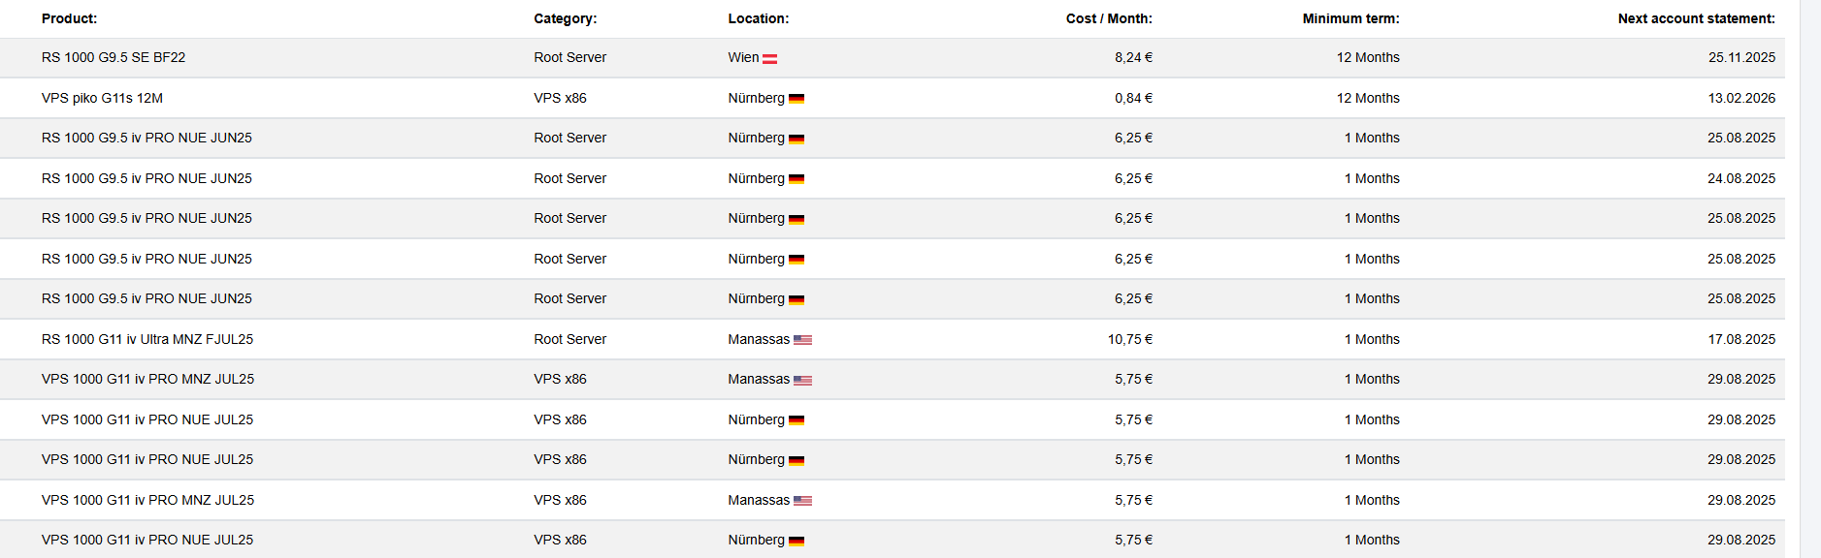Open product RS 1000 G9.5 SE BF22
This screenshot has height=558, width=1821.
(114, 57)
